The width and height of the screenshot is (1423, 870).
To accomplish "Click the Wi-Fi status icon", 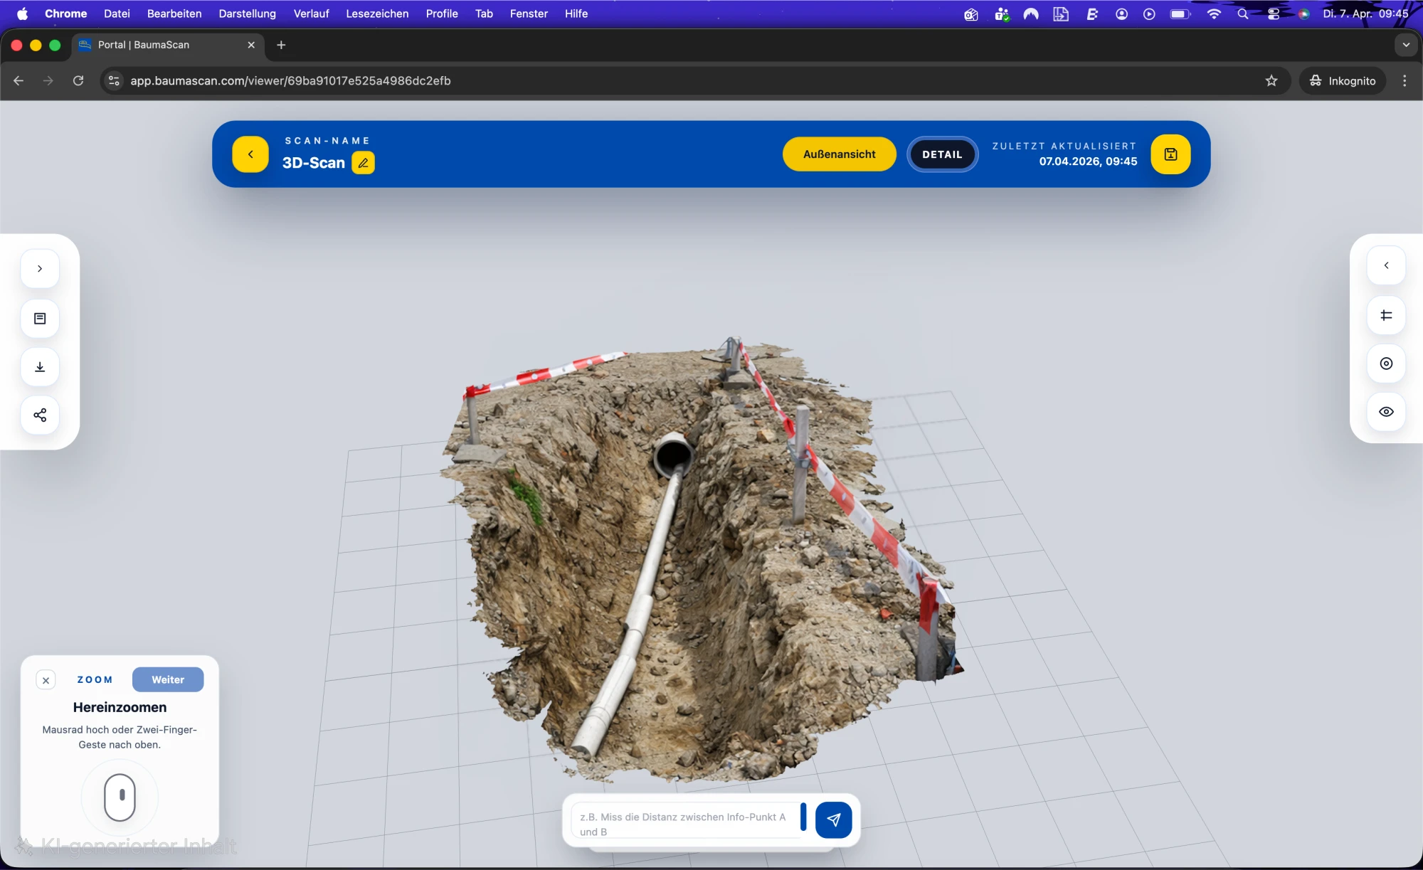I will tap(1214, 14).
